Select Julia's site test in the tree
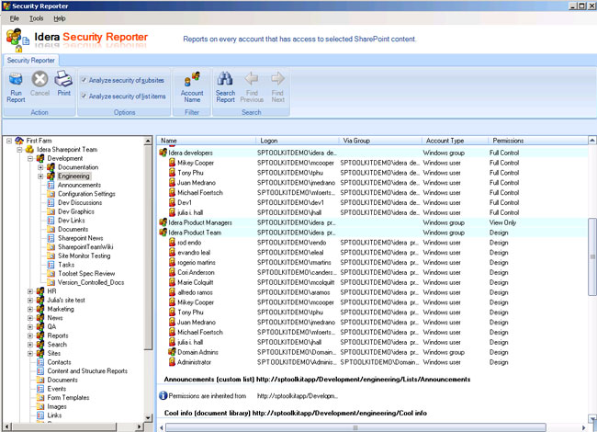Image resolution: width=597 pixels, height=432 pixels. pos(66,300)
